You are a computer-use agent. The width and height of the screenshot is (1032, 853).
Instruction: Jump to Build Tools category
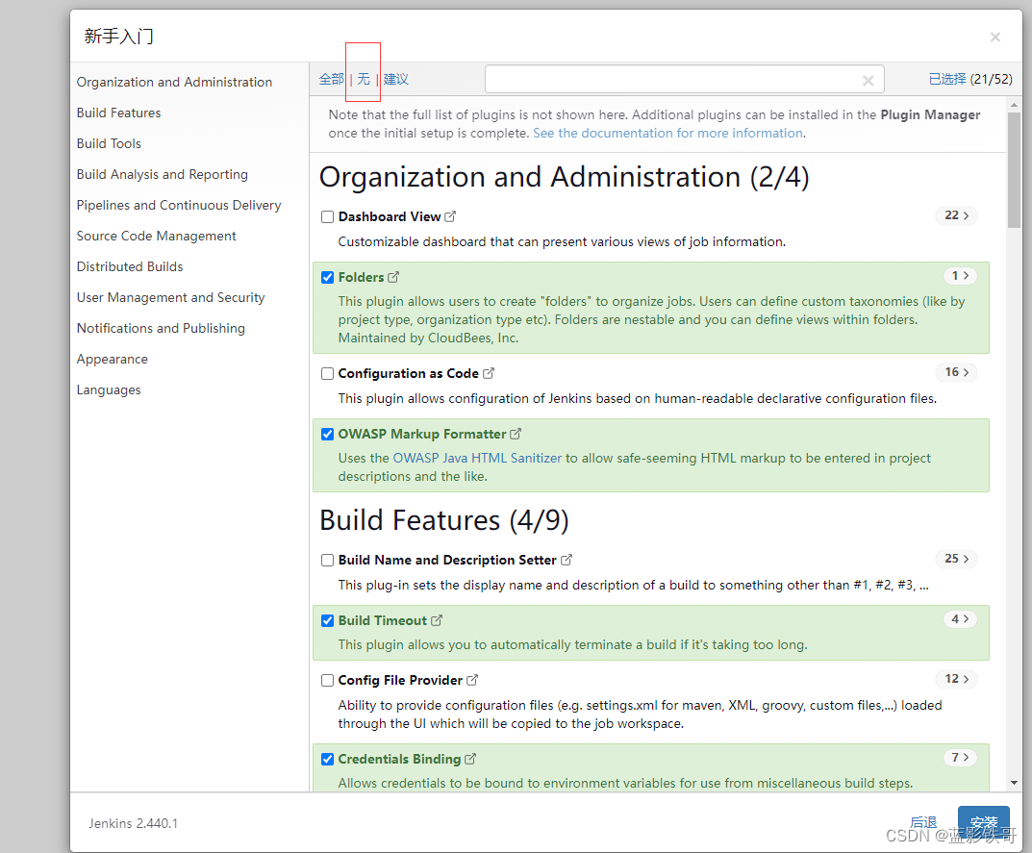(109, 143)
